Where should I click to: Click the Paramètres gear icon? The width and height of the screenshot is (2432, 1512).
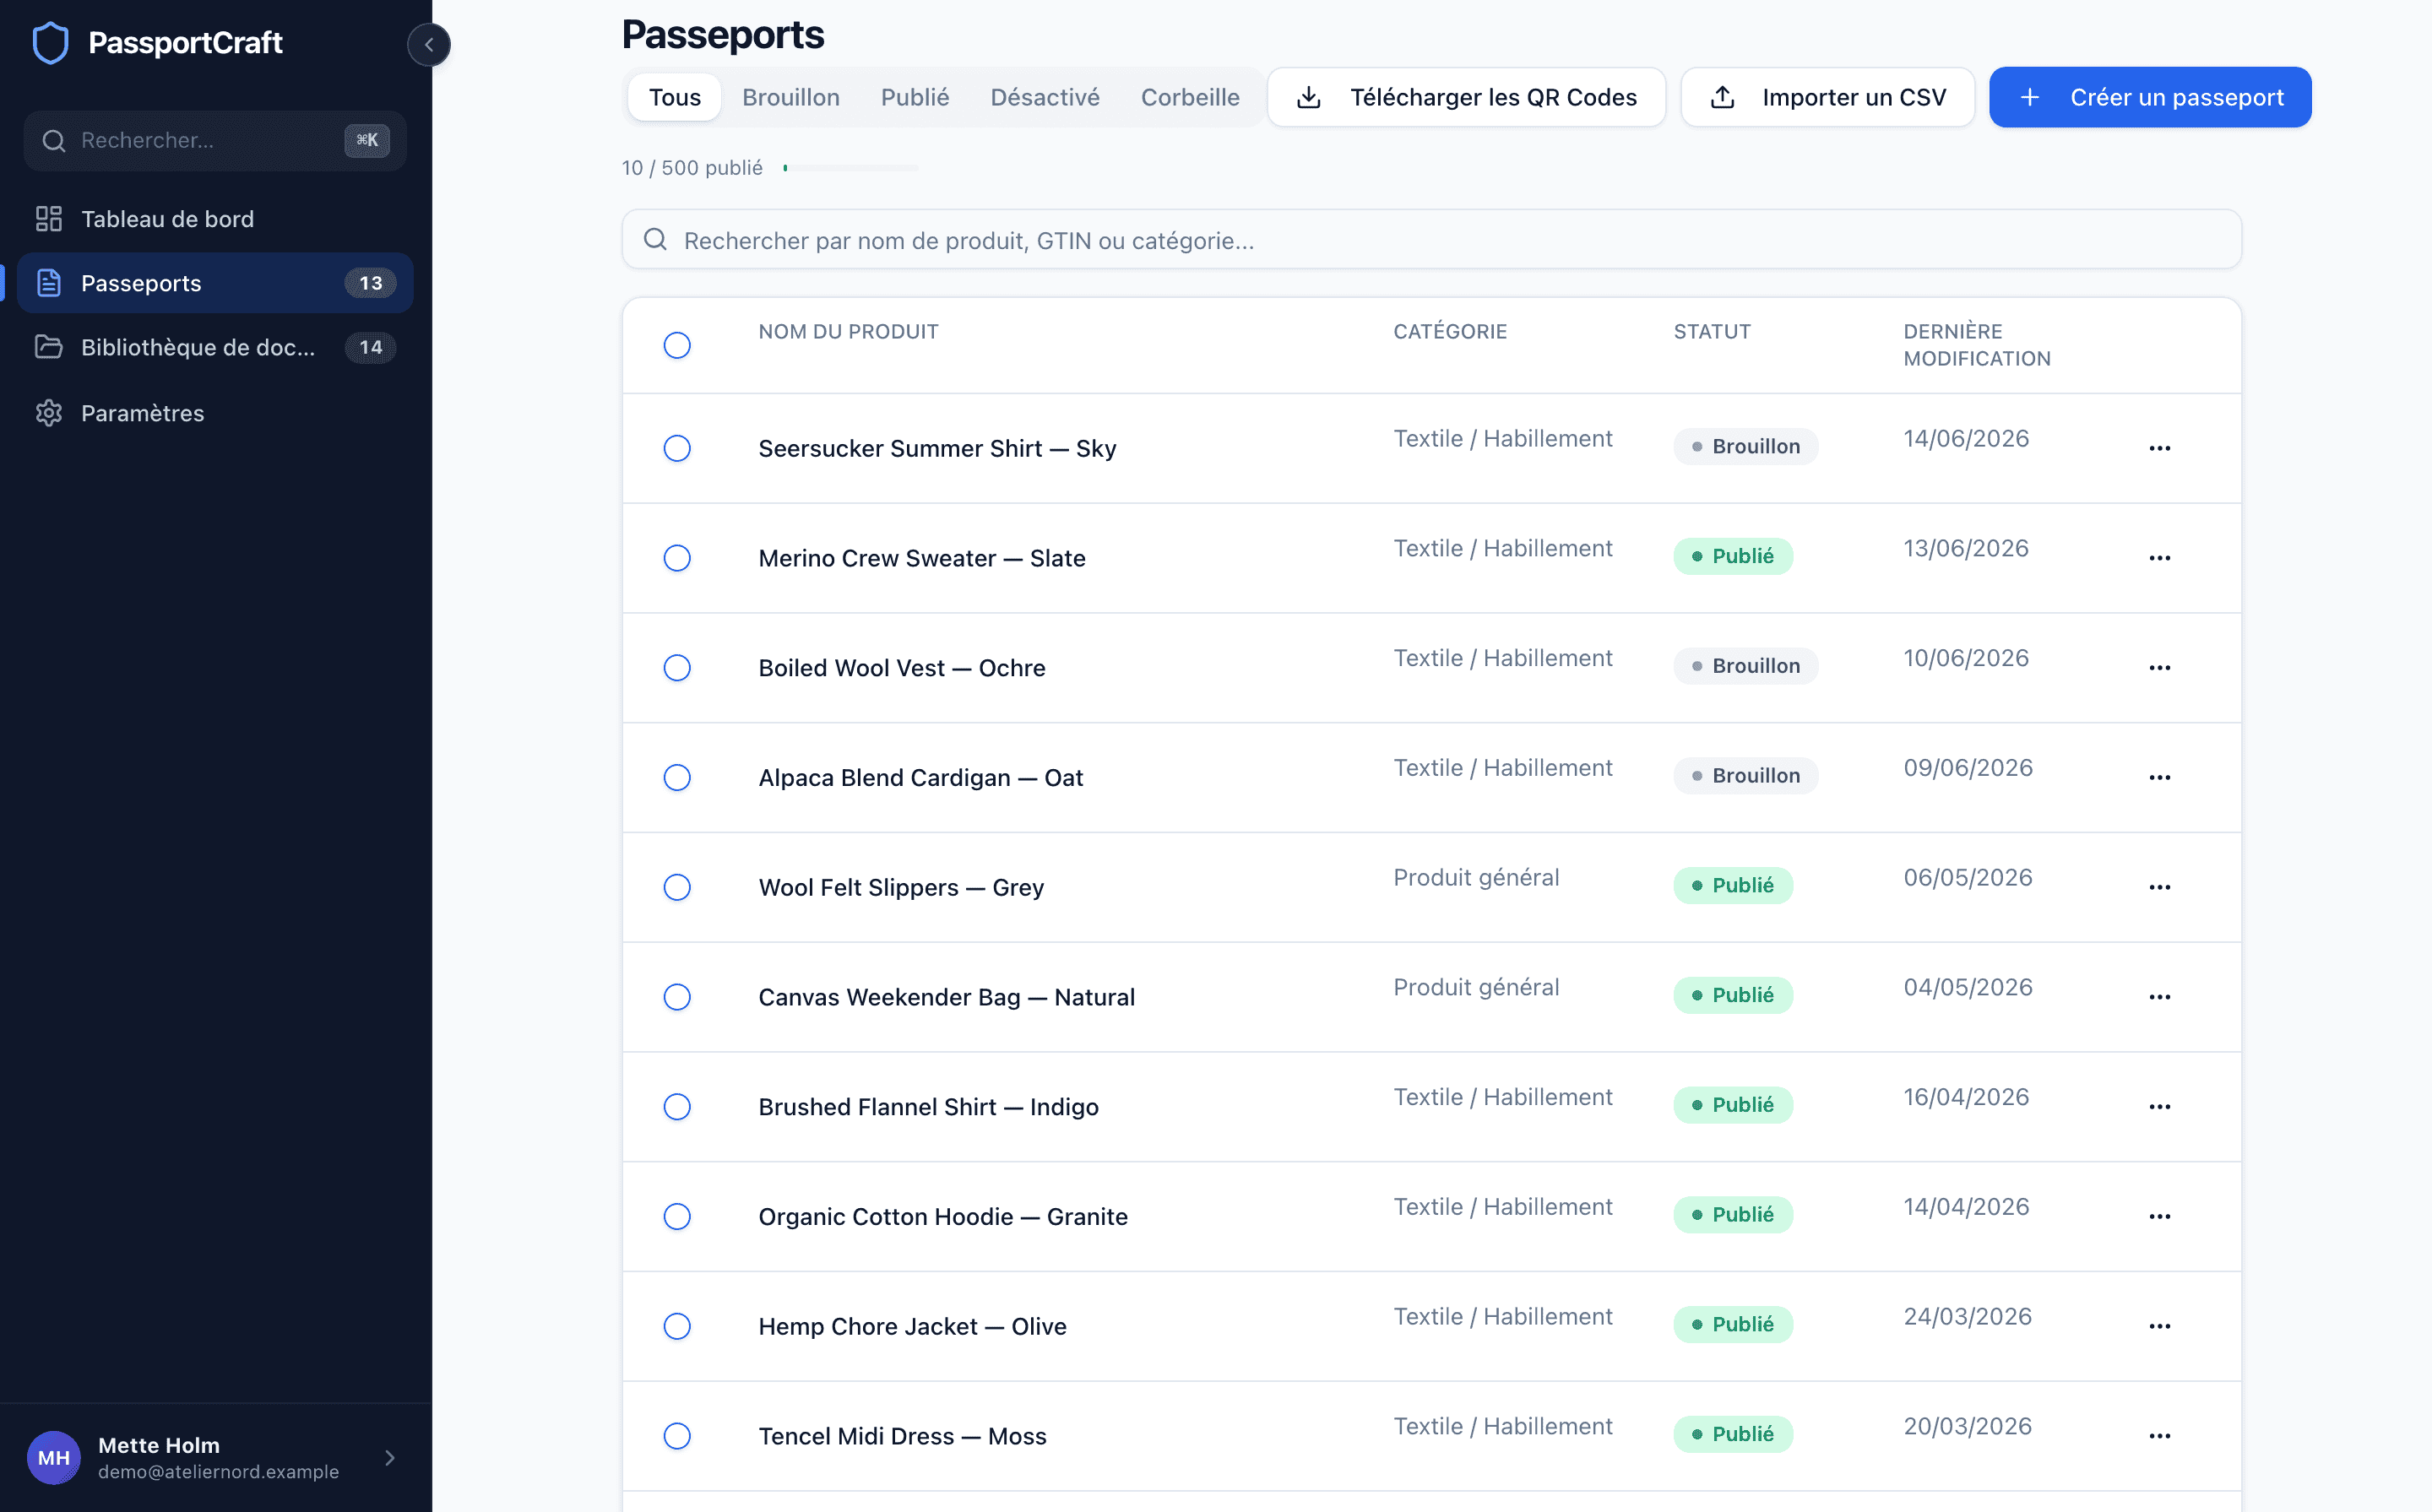click(x=49, y=413)
